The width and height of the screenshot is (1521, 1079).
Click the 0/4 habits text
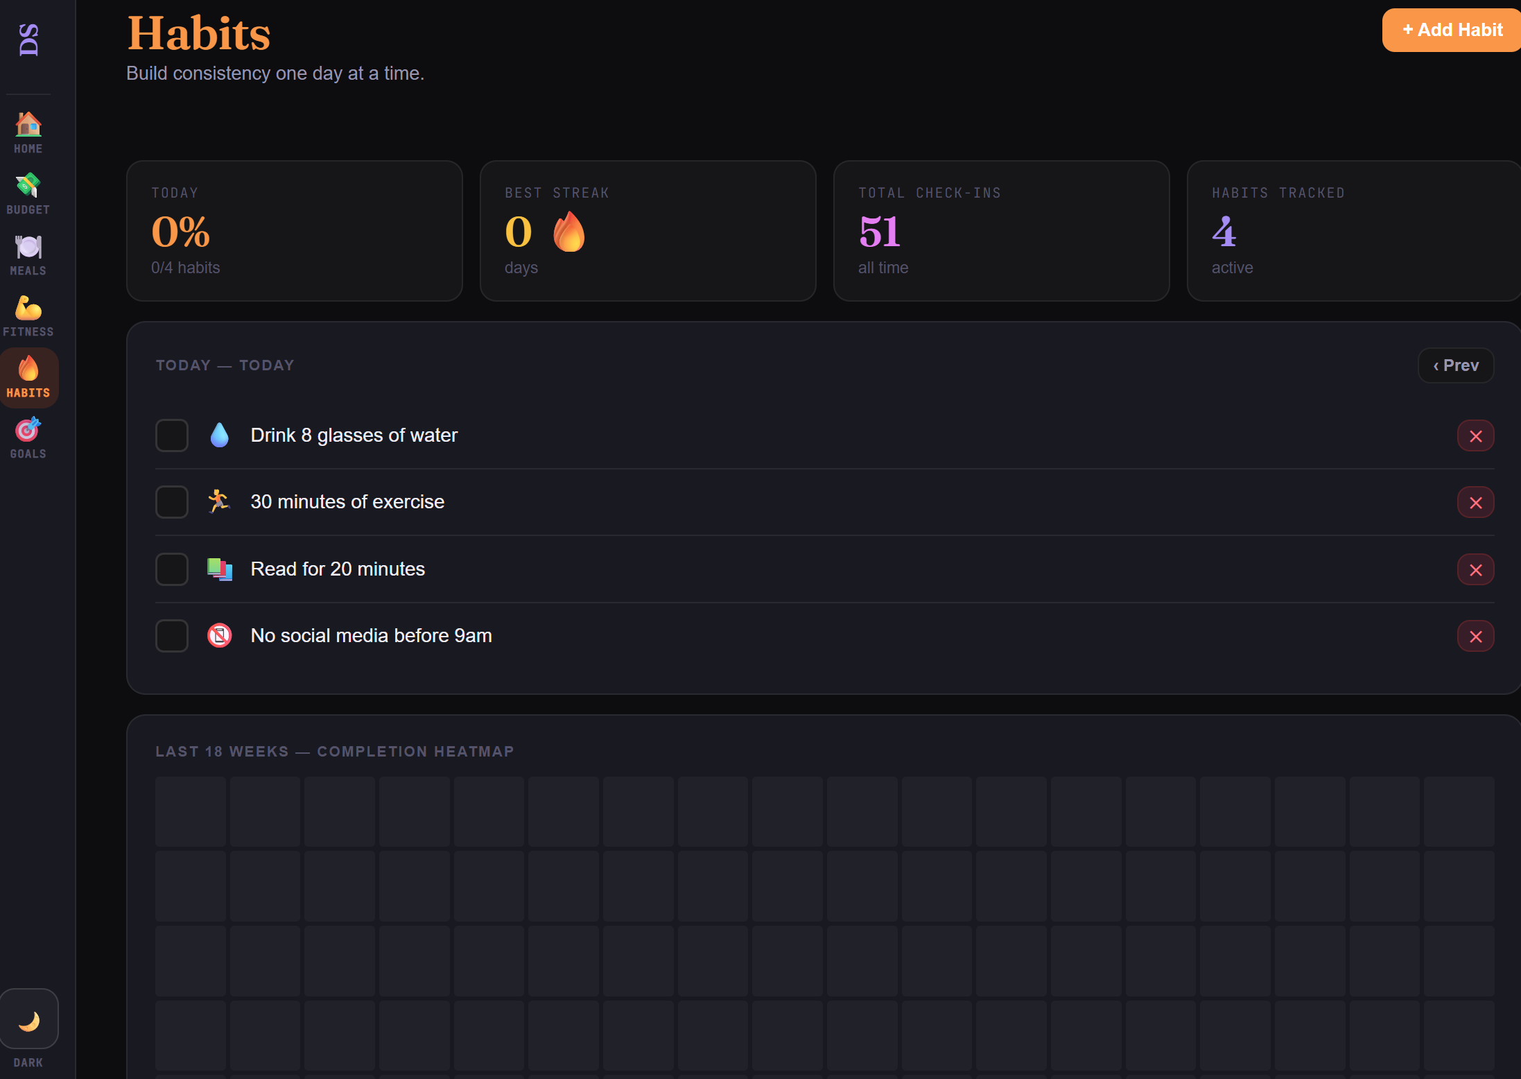click(x=186, y=268)
